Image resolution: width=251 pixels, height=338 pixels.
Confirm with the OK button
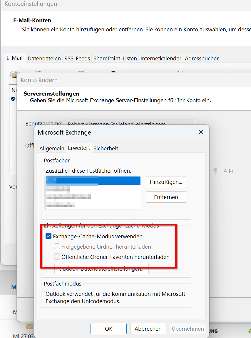point(108,329)
